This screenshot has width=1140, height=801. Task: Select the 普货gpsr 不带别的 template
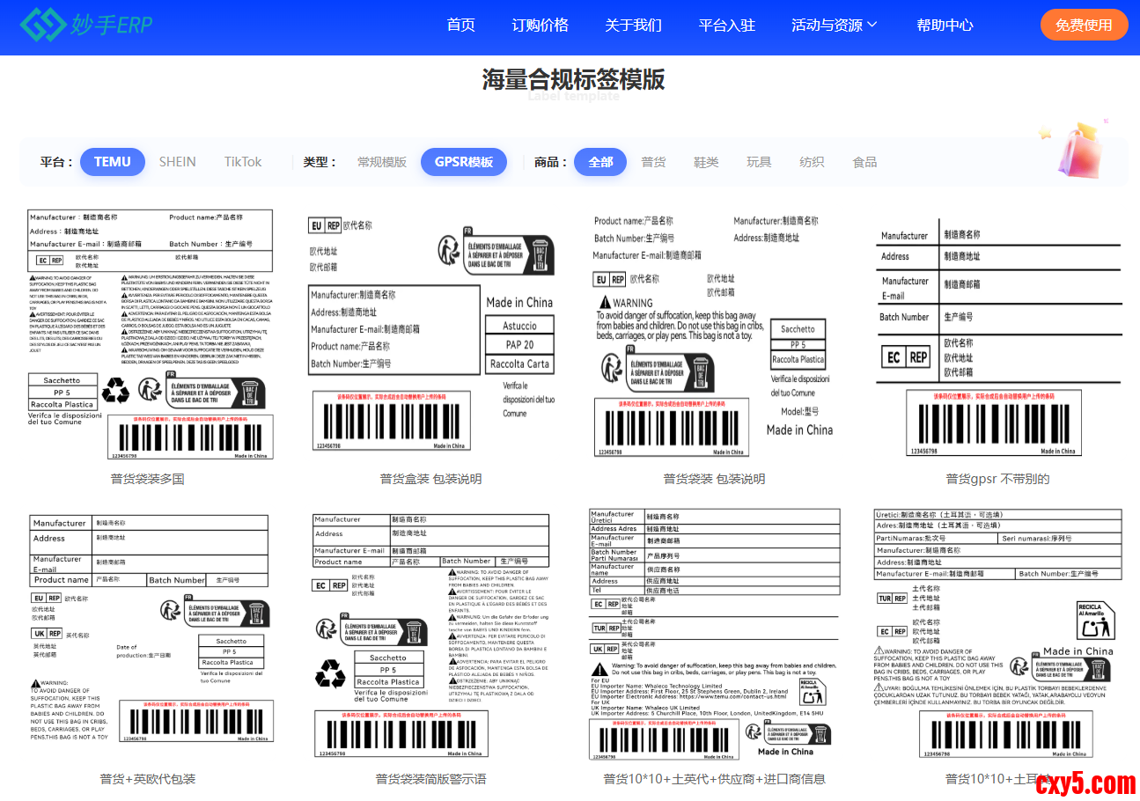(998, 334)
